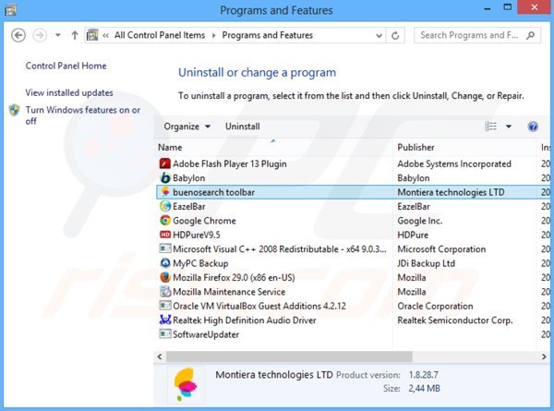The image size is (554, 411).
Task: Click Programs and Features breadcrumb
Action: [x=268, y=35]
